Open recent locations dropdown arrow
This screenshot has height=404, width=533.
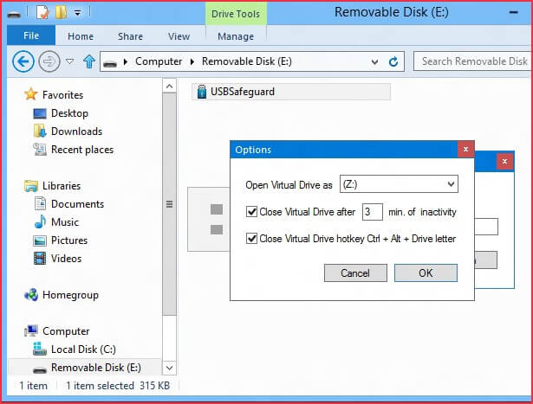click(69, 61)
